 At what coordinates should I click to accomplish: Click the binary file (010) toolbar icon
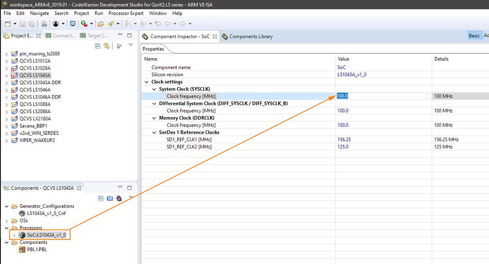44,24
